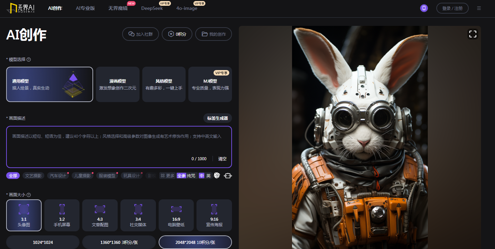Image resolution: width=495 pixels, height=249 pixels.
Task: Switch to the AI专业版 tab
Action: [85, 8]
